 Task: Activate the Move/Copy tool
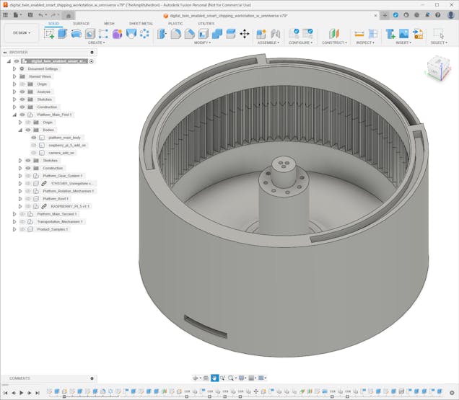[x=244, y=33]
